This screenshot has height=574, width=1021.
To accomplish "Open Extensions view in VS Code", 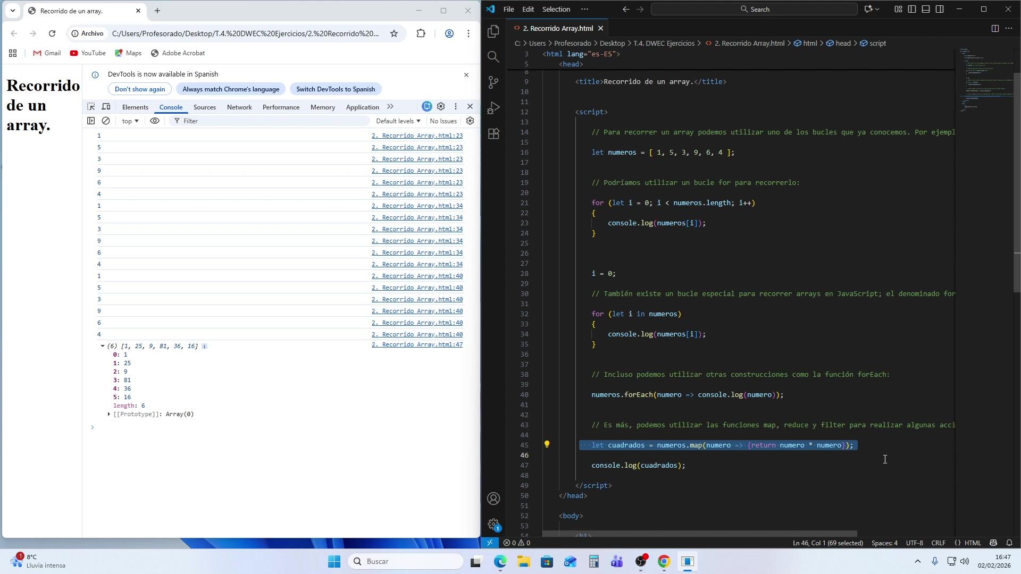I will pos(493,133).
